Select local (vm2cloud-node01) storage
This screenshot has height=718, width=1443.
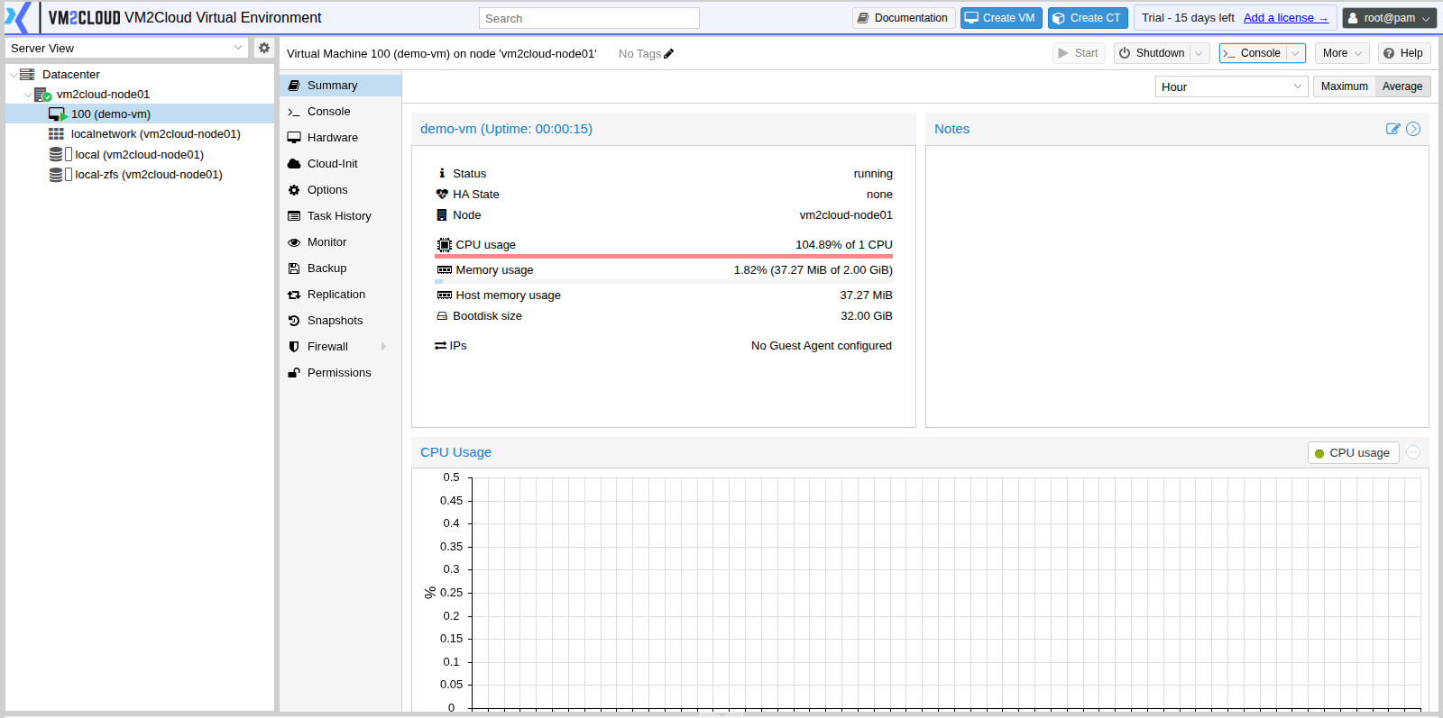pos(140,155)
